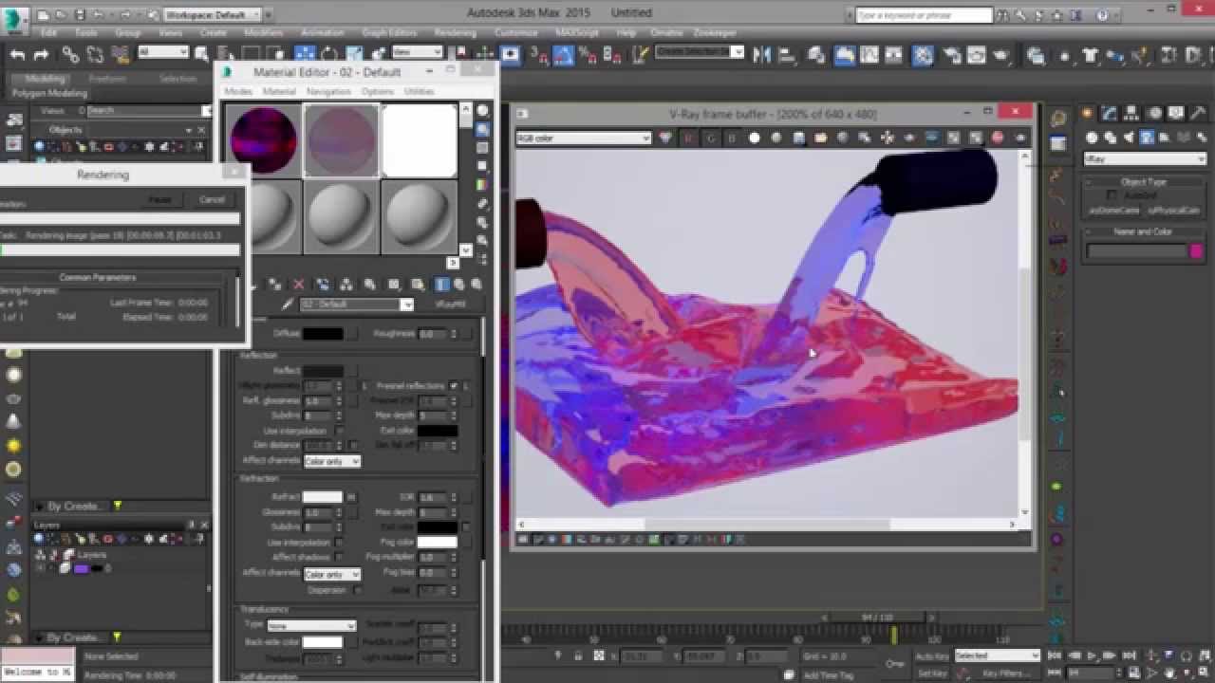This screenshot has width=1215, height=683.
Task: Open Reflection Affect channels dropdown
Action: tap(332, 461)
